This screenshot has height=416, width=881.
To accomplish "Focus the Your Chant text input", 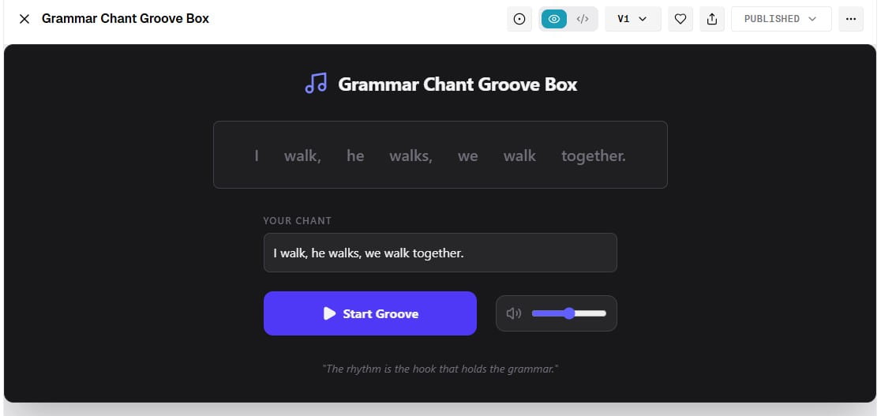I will (440, 253).
